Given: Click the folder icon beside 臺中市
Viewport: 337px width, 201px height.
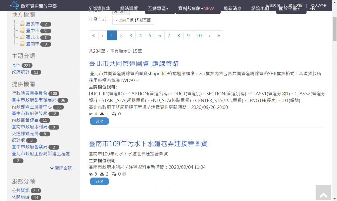Looking at the screenshot, I should pos(22,31).
